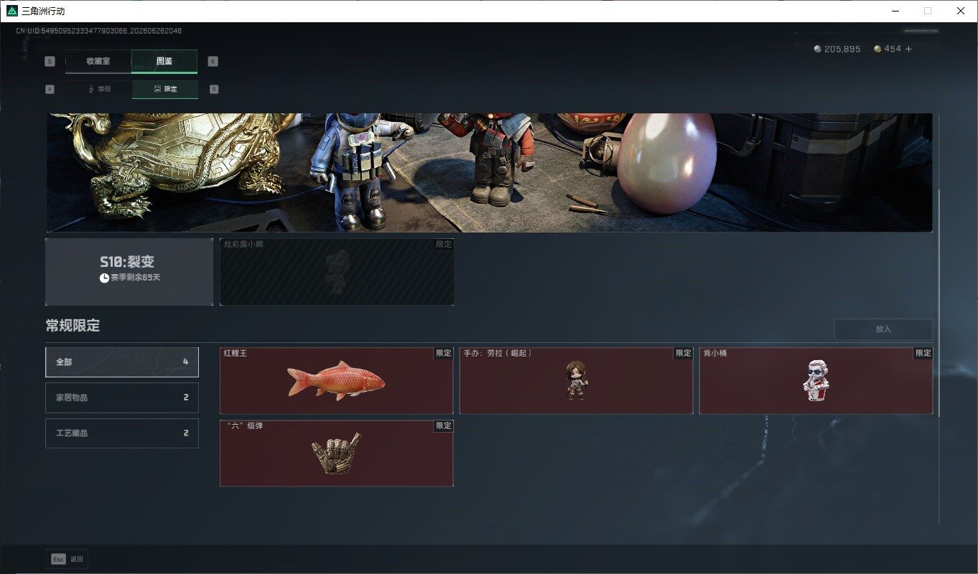
Task: Click the 205,895 coin currency icon
Action: point(817,49)
